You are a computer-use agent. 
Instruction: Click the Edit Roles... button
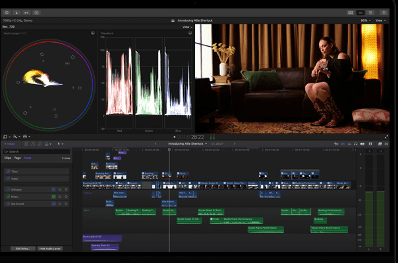pyautogui.click(x=23, y=249)
